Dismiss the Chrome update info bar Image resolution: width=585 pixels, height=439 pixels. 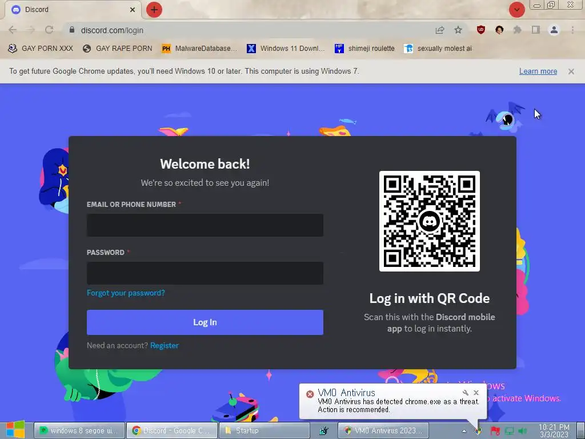click(571, 71)
